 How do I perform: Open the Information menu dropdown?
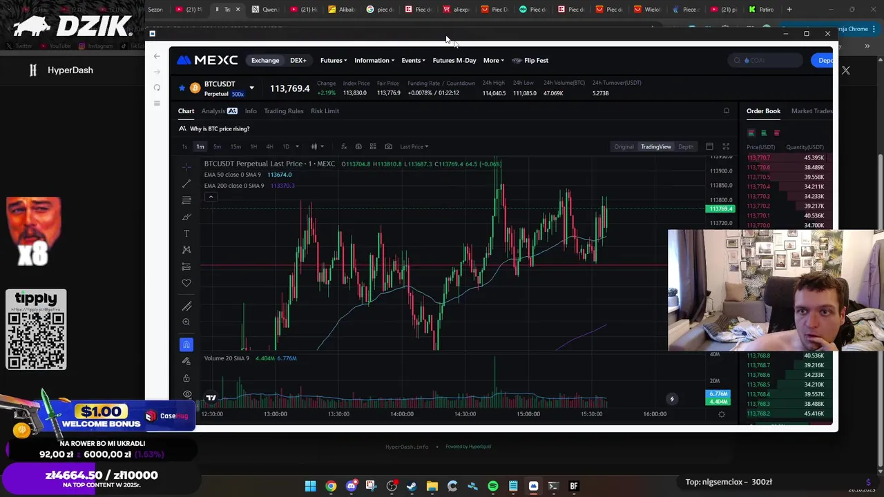click(374, 60)
